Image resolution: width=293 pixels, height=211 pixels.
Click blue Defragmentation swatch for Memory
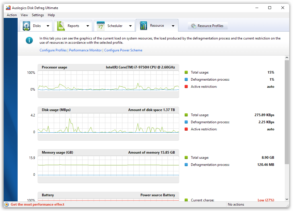click(x=186, y=164)
